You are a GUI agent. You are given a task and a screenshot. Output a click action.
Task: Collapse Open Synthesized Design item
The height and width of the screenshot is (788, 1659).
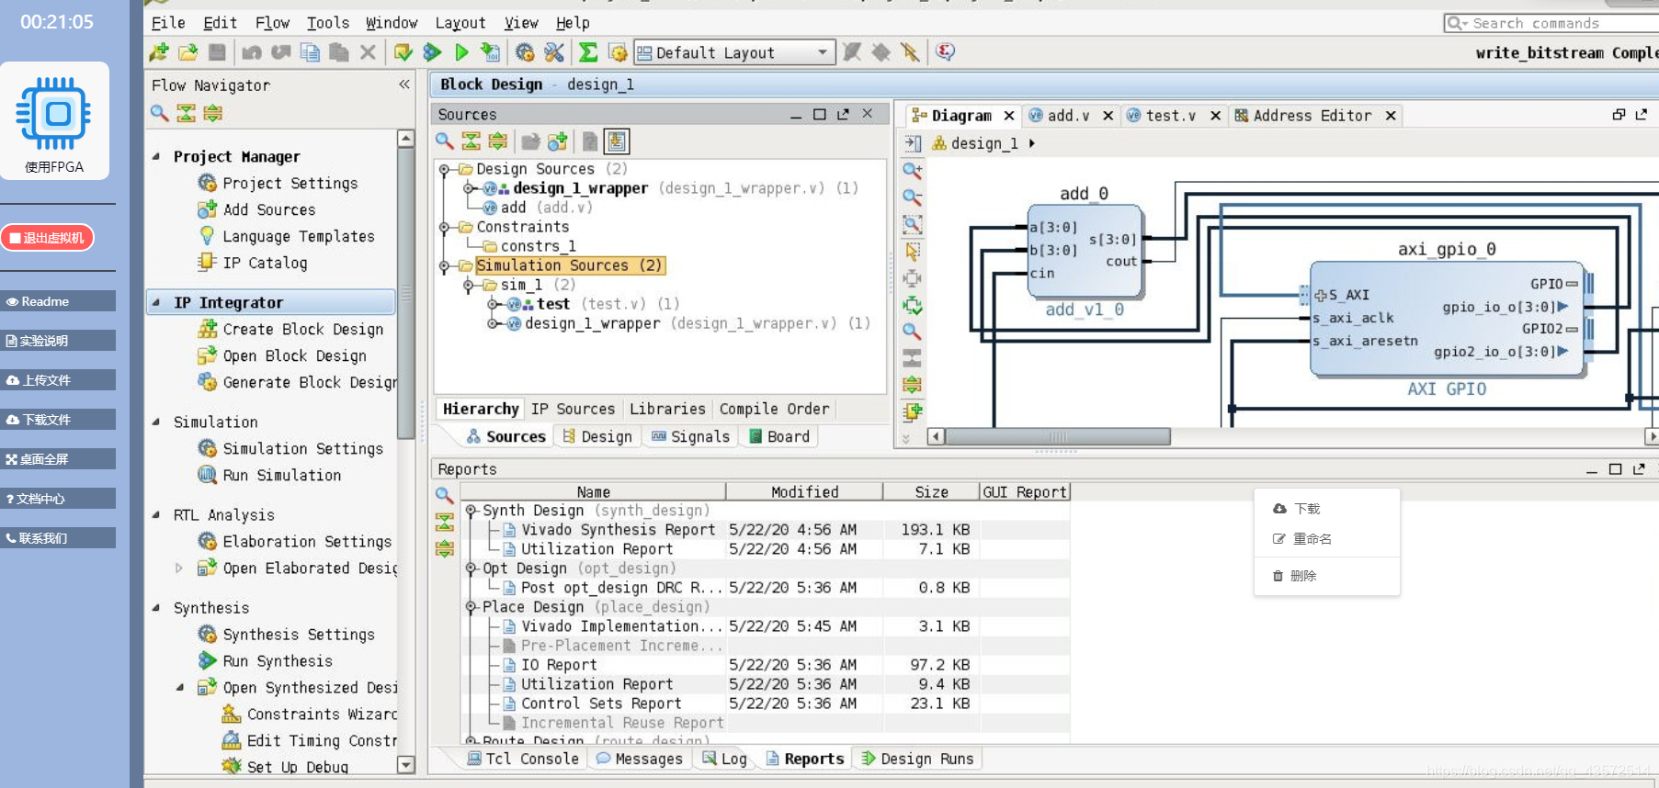tap(179, 687)
